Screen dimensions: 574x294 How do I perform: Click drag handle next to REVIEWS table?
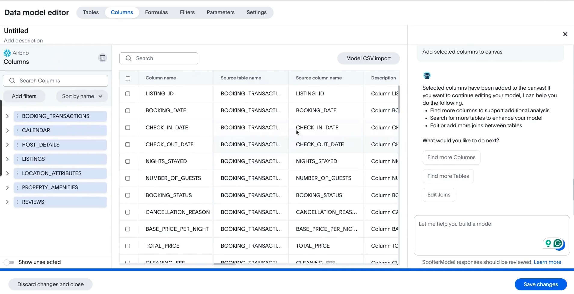(x=17, y=202)
